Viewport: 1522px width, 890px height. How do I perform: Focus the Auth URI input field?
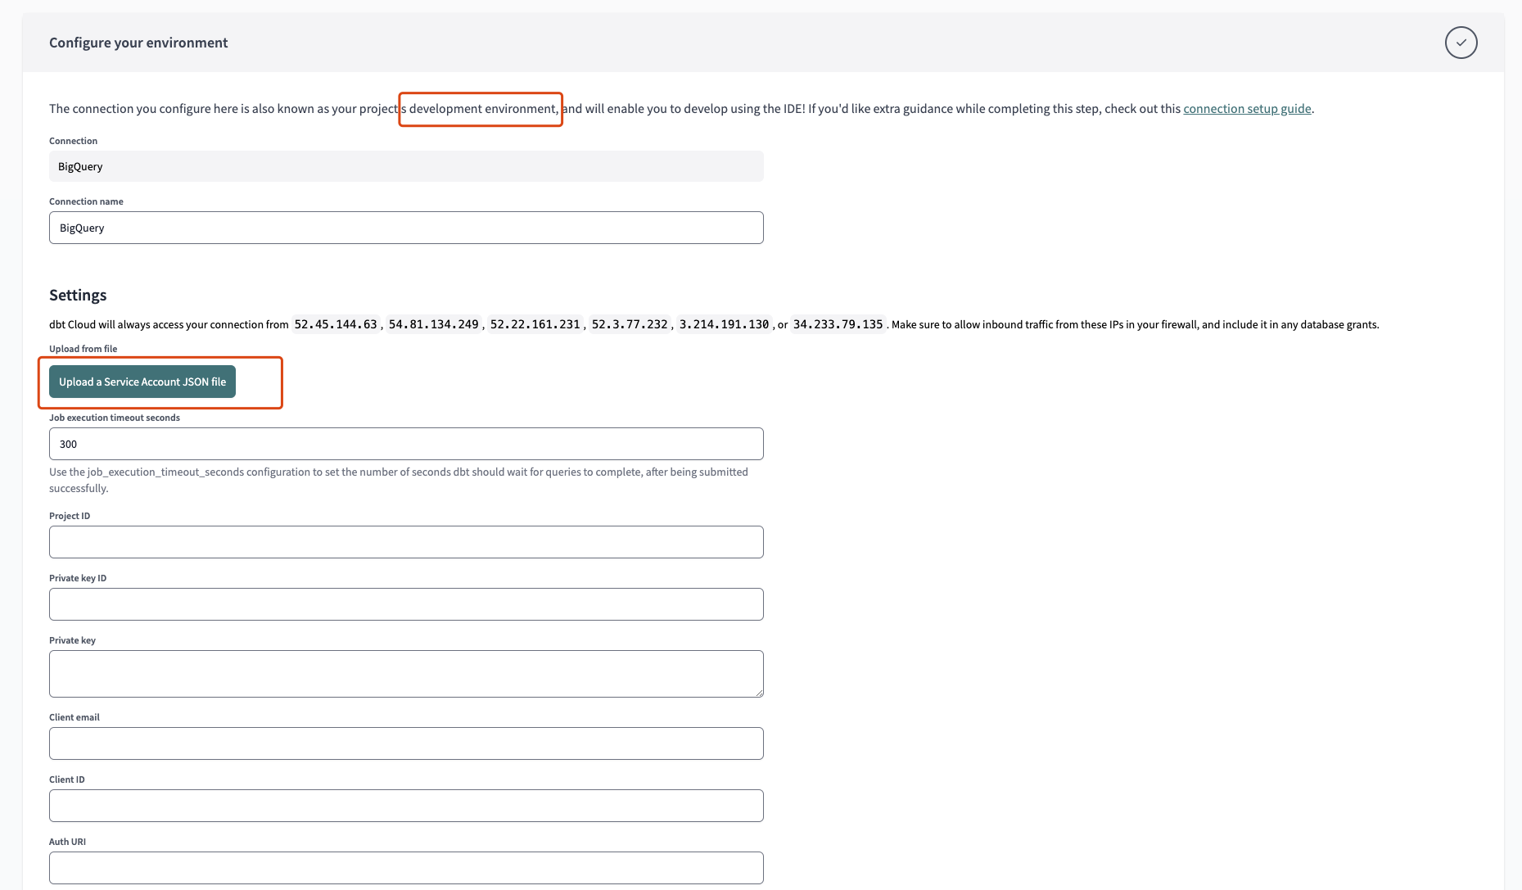[x=406, y=868]
